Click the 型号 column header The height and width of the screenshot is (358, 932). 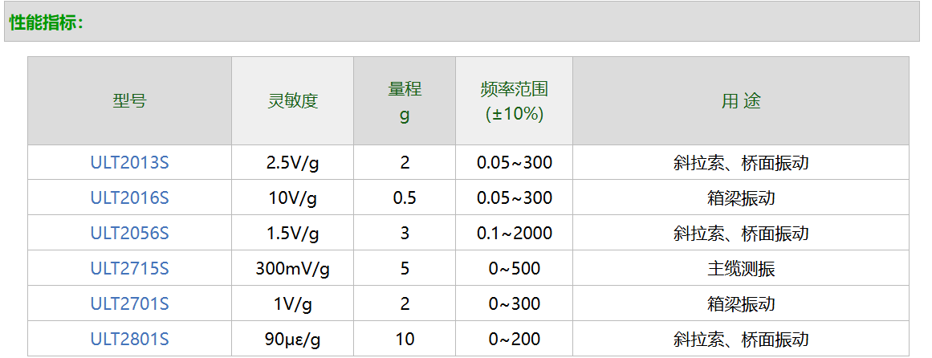[129, 101]
